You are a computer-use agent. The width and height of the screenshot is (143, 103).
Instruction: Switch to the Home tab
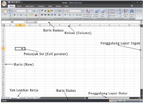(x=11, y=6)
